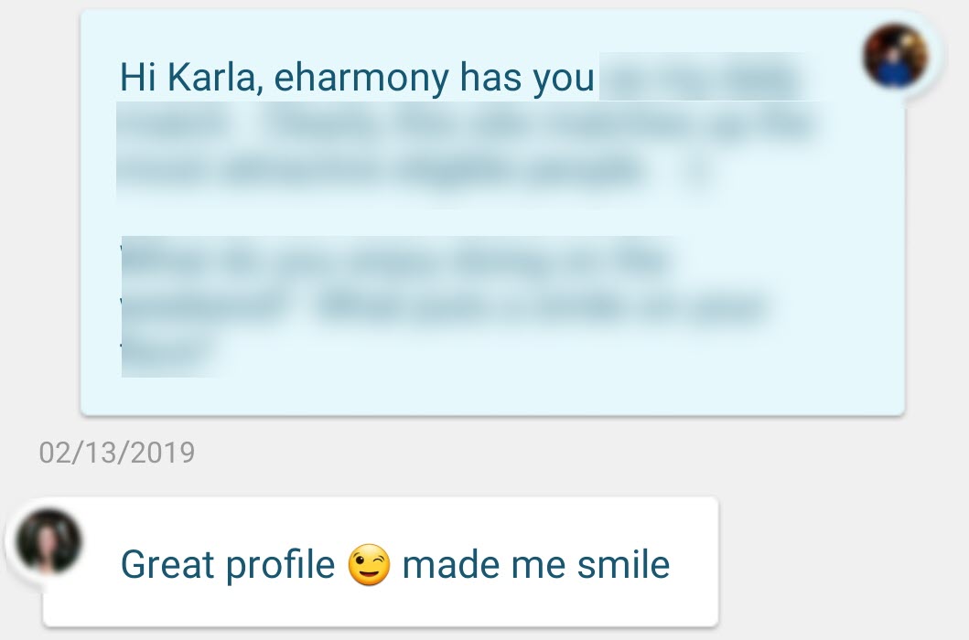Viewport: 969px width, 640px height.
Task: Click the word 'Great' in white bubble
Action: (167, 565)
